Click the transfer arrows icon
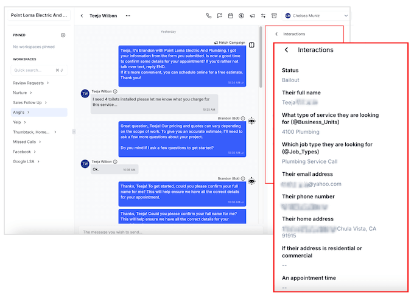 point(264,16)
